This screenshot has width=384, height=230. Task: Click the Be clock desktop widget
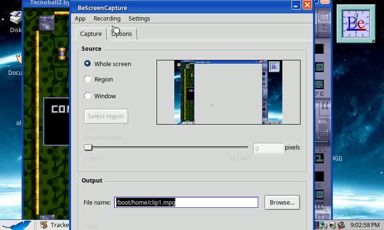(356, 23)
